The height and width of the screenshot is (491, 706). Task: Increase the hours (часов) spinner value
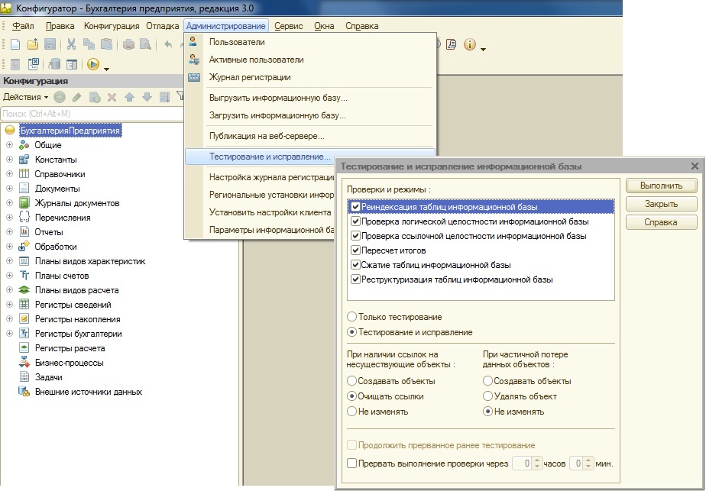pos(536,460)
